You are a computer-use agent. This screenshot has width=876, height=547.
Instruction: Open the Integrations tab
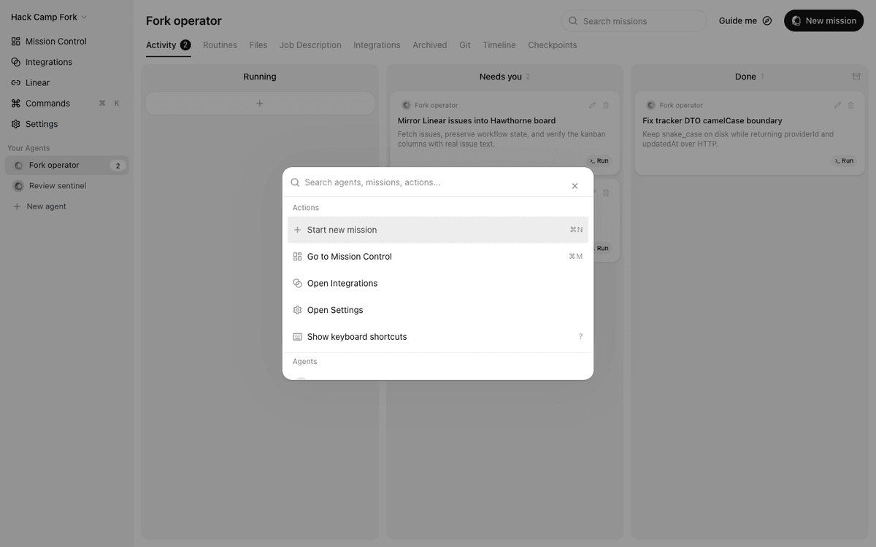[x=377, y=45]
